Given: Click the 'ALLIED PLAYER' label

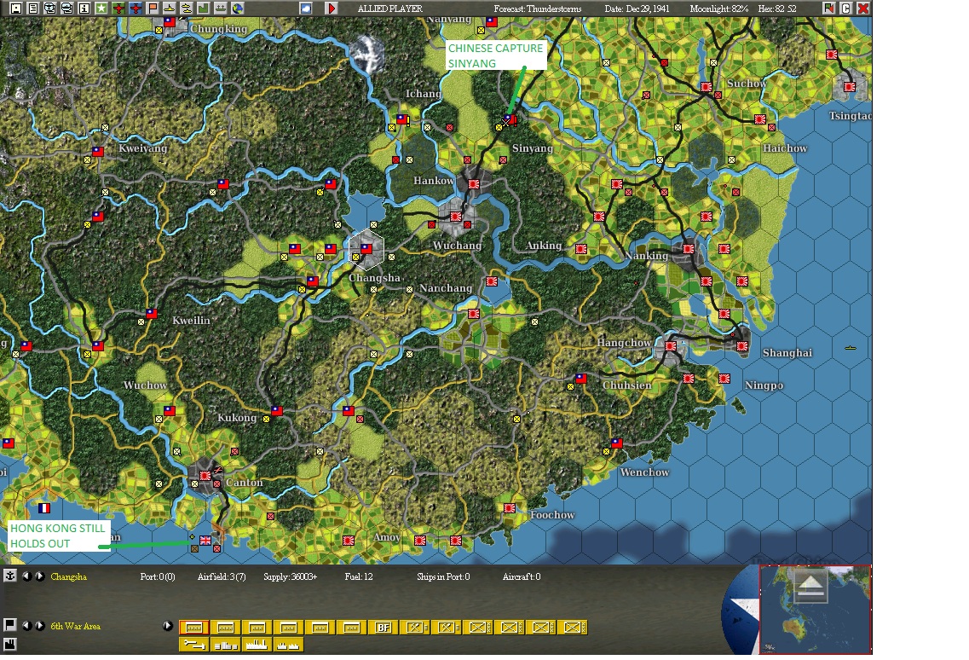Looking at the screenshot, I should (x=390, y=9).
